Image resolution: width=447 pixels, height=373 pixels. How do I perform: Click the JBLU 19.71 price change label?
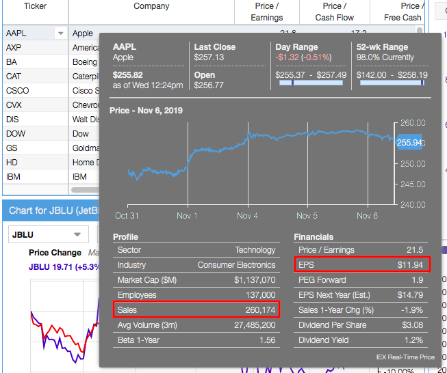(x=64, y=267)
